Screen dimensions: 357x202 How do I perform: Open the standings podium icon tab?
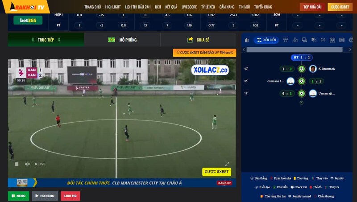pyautogui.click(x=295, y=40)
